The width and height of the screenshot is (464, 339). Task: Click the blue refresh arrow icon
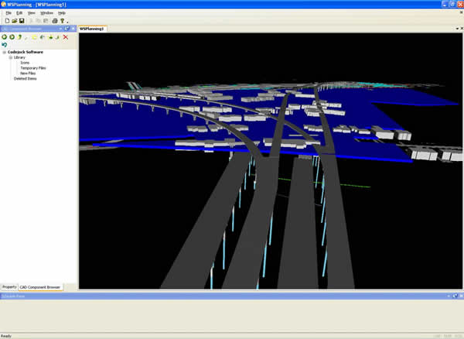tap(5, 45)
